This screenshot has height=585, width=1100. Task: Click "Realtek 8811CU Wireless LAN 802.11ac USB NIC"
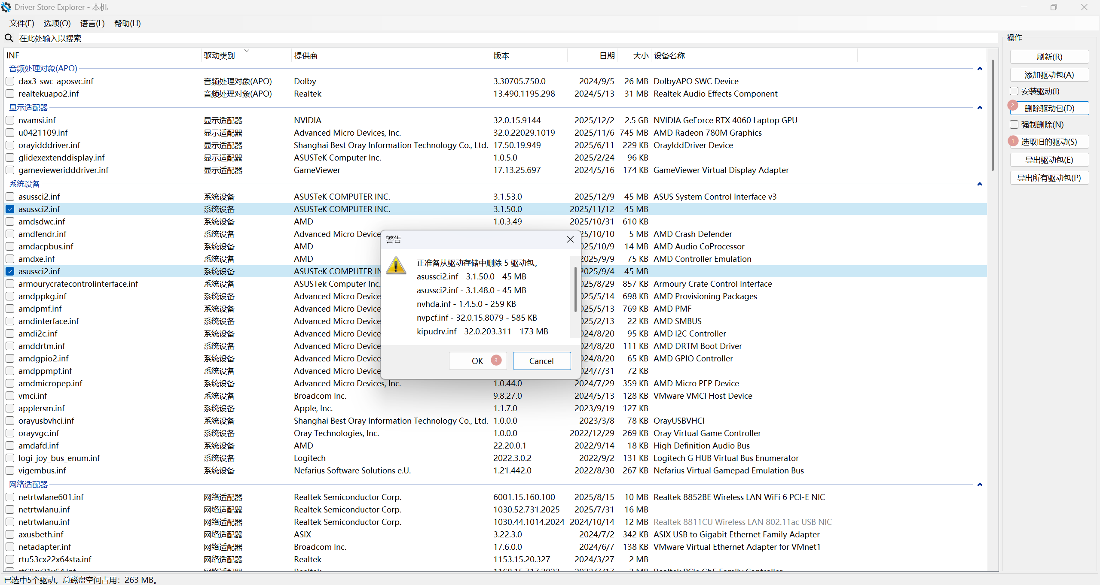point(742,522)
